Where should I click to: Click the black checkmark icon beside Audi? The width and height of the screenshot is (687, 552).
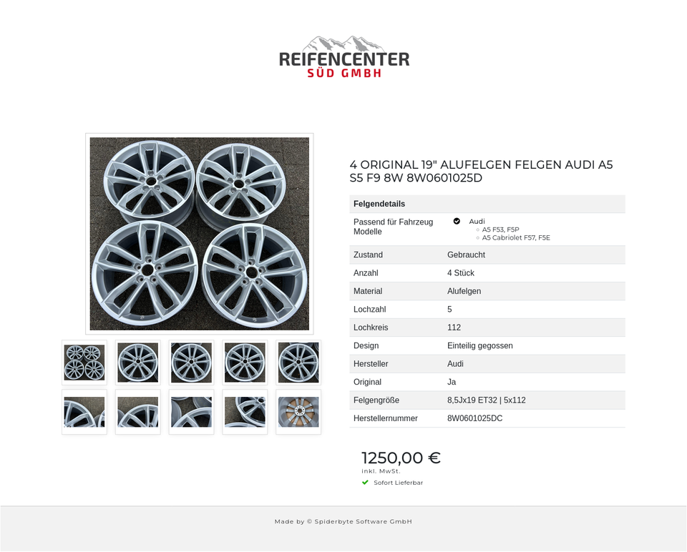coord(457,221)
